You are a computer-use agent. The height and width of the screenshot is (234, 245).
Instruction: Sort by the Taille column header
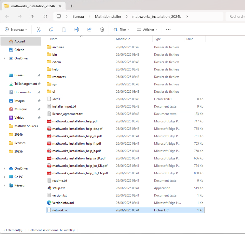pyautogui.click(x=189, y=39)
